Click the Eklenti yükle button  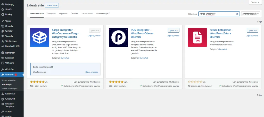point(52,5)
